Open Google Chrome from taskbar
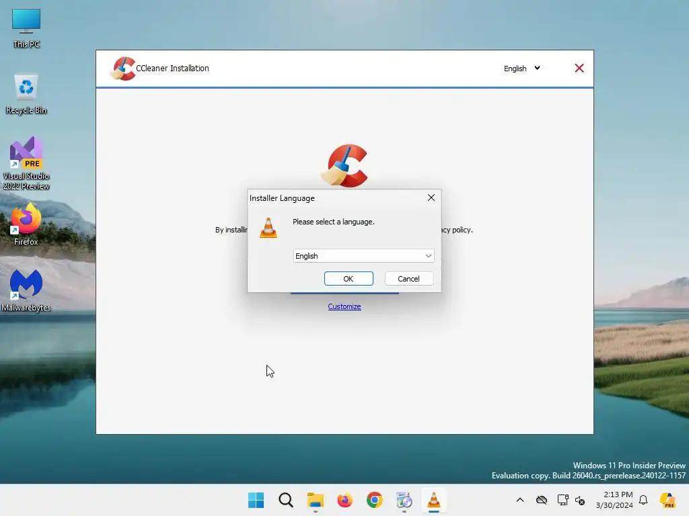 tap(375, 500)
